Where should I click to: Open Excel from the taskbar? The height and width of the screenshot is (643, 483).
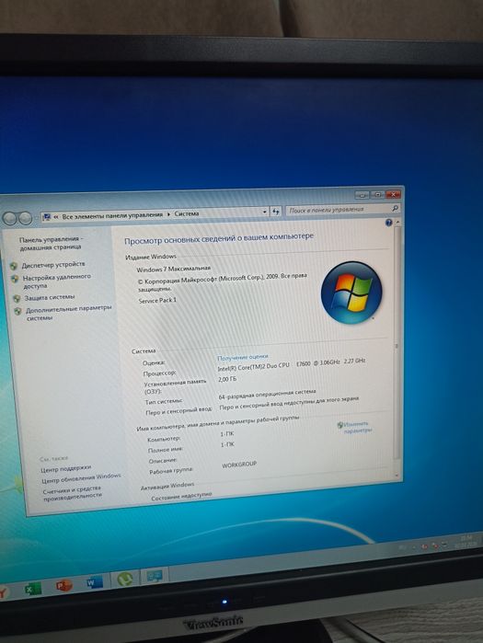click(32, 590)
